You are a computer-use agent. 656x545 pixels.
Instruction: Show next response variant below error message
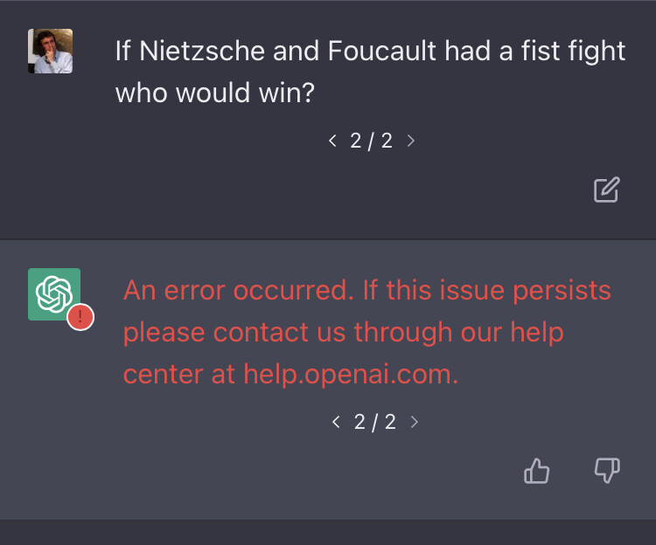point(415,422)
